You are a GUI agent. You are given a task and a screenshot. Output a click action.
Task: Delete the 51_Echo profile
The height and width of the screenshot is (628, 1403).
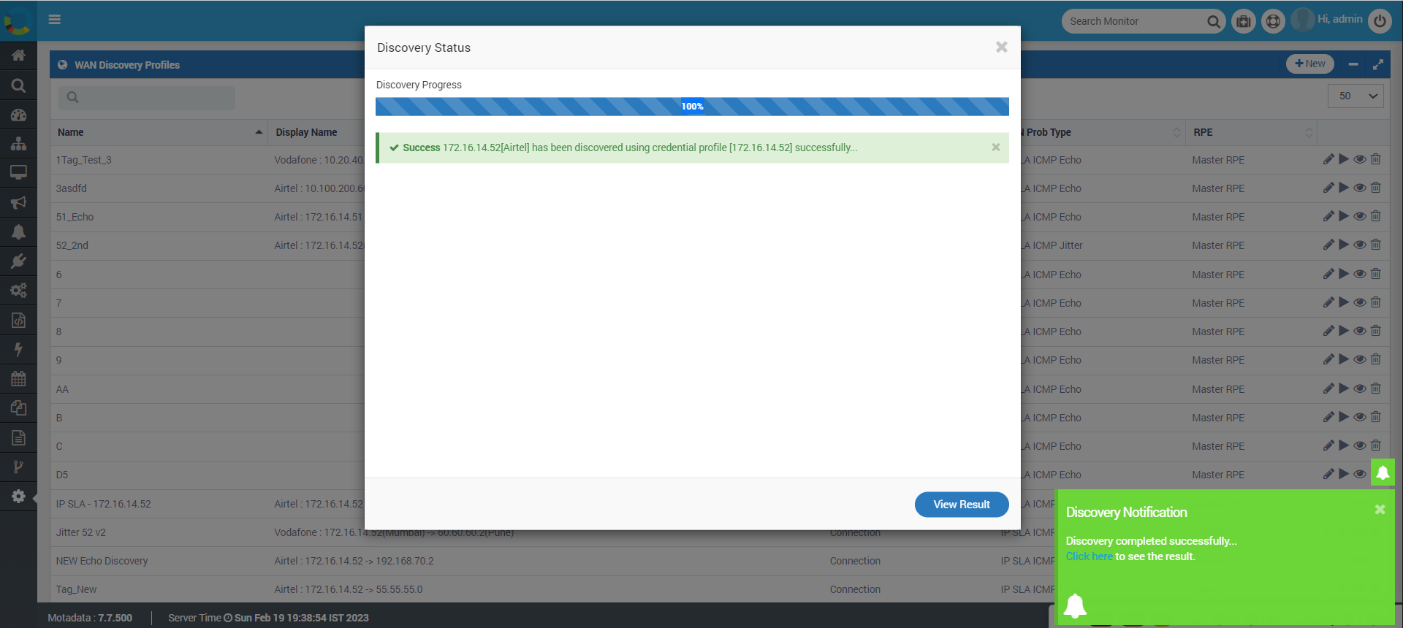(1376, 216)
